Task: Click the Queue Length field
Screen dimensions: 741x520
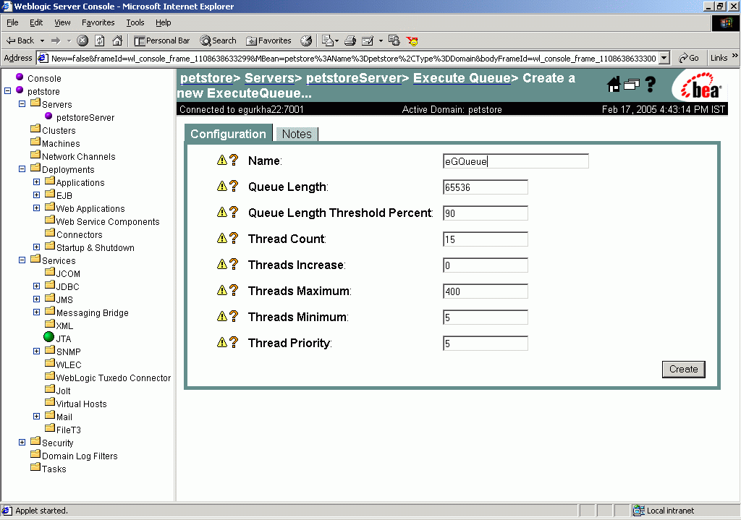Action: (486, 187)
